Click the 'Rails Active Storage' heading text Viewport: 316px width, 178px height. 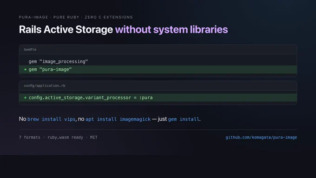pos(66,29)
